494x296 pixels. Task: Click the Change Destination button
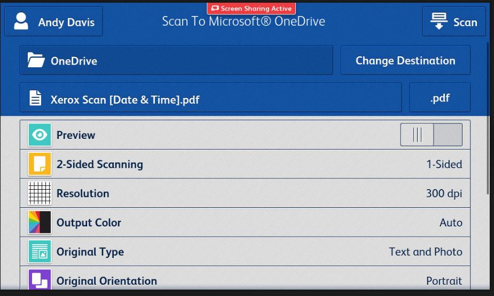(405, 60)
